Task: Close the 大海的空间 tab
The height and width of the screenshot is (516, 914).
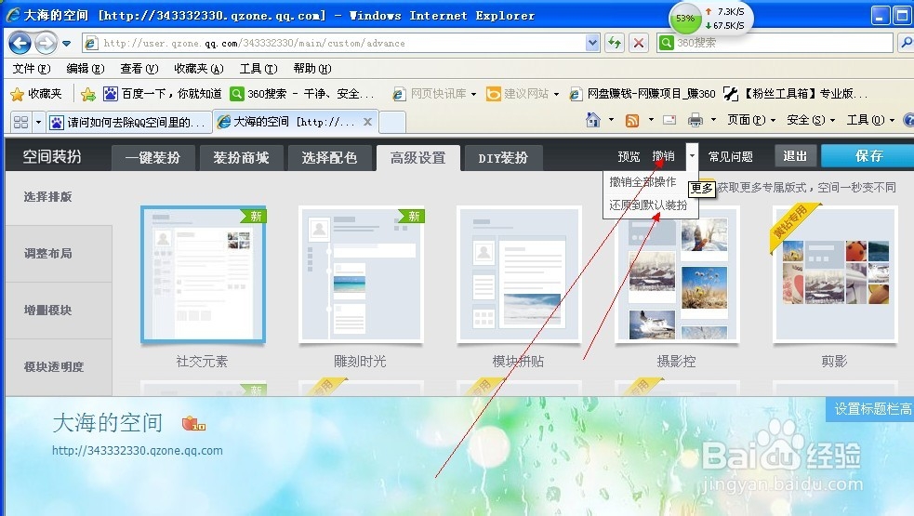Action: pyautogui.click(x=367, y=122)
